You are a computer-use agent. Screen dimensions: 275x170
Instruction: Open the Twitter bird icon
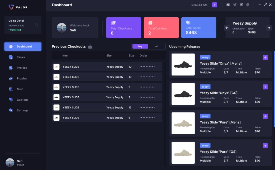click(x=235, y=5)
